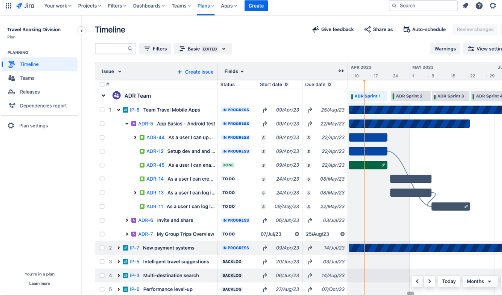
Task: Open the Months timeframe dropdown
Action: pos(479,281)
